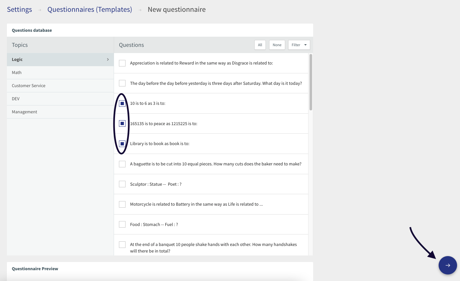Click the Appreciation Reward Disgrace question text
This screenshot has width=460, height=281.
201,63
